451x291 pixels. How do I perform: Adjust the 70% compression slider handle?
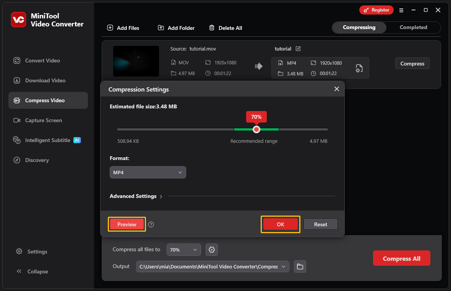(256, 129)
